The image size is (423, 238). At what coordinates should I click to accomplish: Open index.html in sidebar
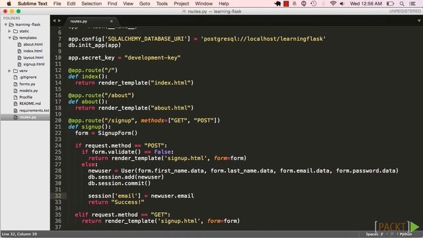pos(32,51)
